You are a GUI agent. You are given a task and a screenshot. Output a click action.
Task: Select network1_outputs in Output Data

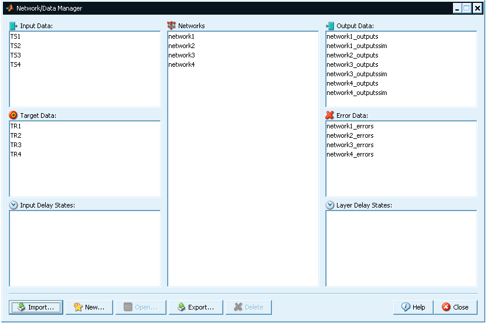tap(401, 36)
